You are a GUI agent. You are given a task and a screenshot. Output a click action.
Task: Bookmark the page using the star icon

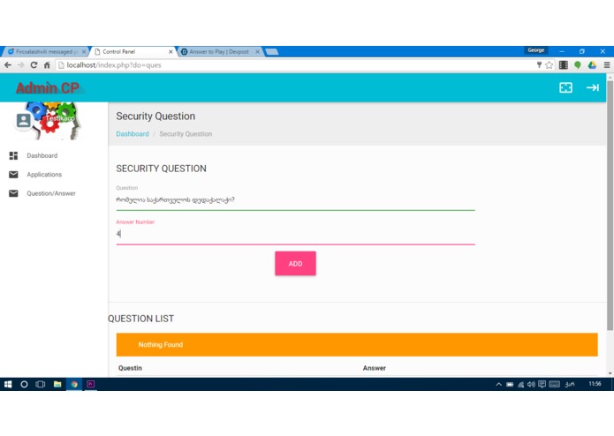549,65
